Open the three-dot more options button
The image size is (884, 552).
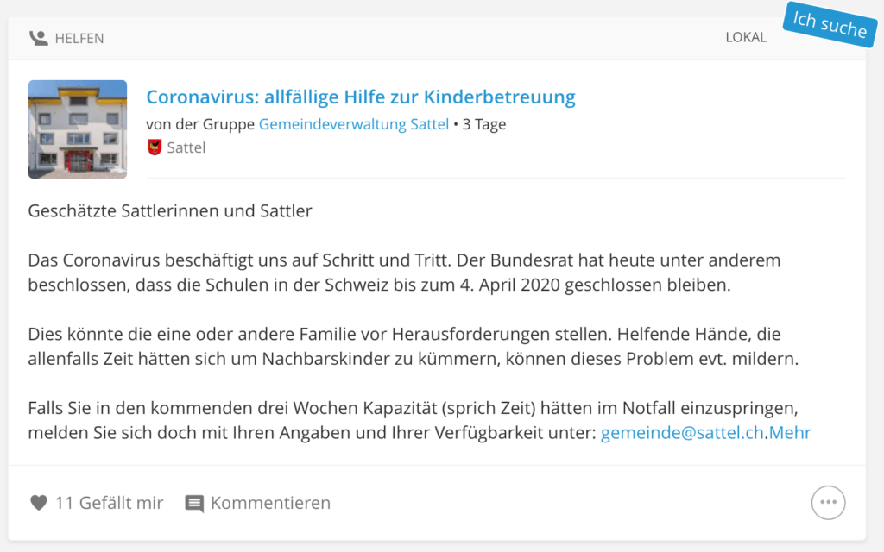coord(828,503)
